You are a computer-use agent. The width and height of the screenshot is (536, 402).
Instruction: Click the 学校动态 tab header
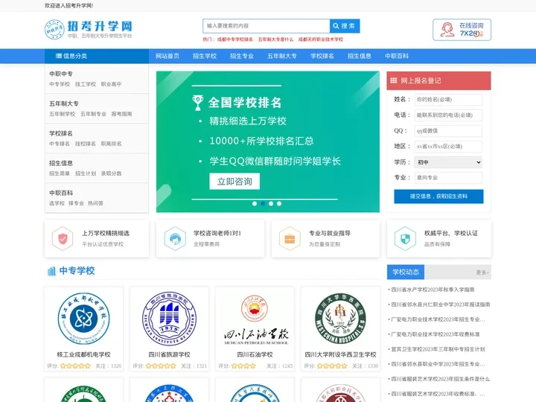[x=406, y=272]
